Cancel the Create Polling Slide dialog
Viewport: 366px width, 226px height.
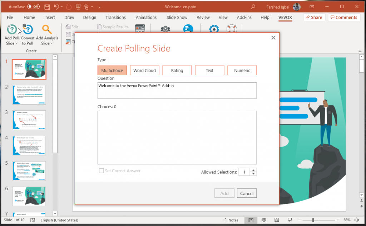point(247,193)
